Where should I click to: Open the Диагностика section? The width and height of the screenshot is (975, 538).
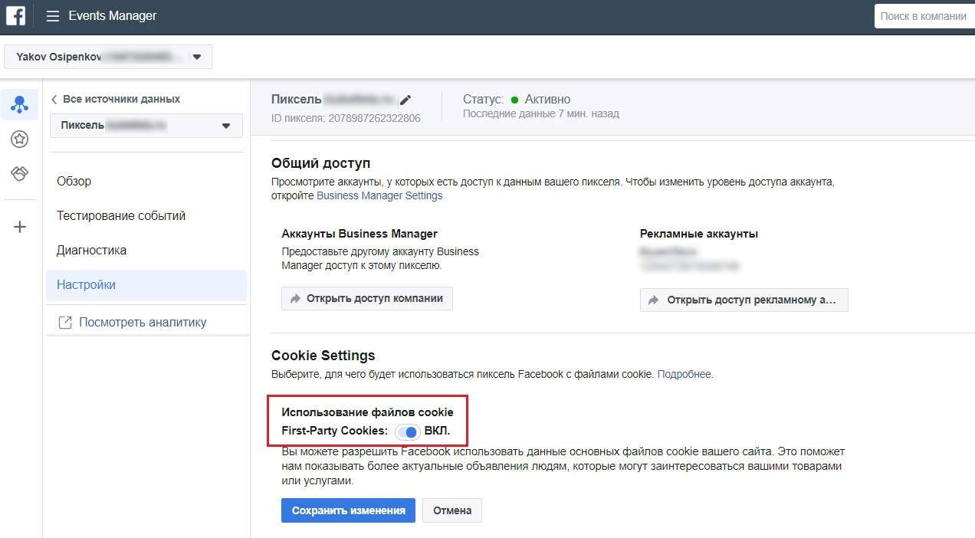[92, 251]
